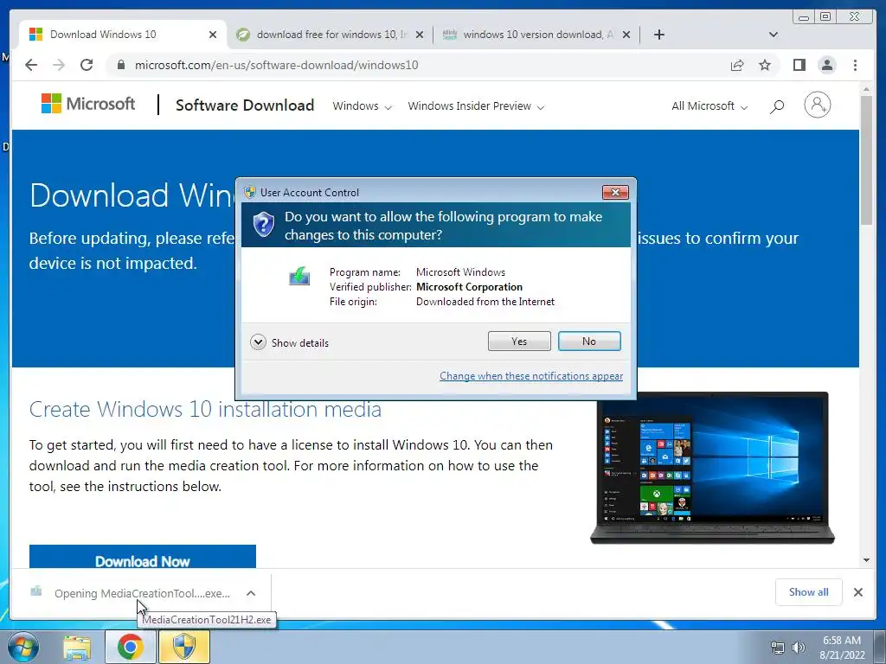Reload the current page
This screenshot has width=886, height=664.
(87, 65)
